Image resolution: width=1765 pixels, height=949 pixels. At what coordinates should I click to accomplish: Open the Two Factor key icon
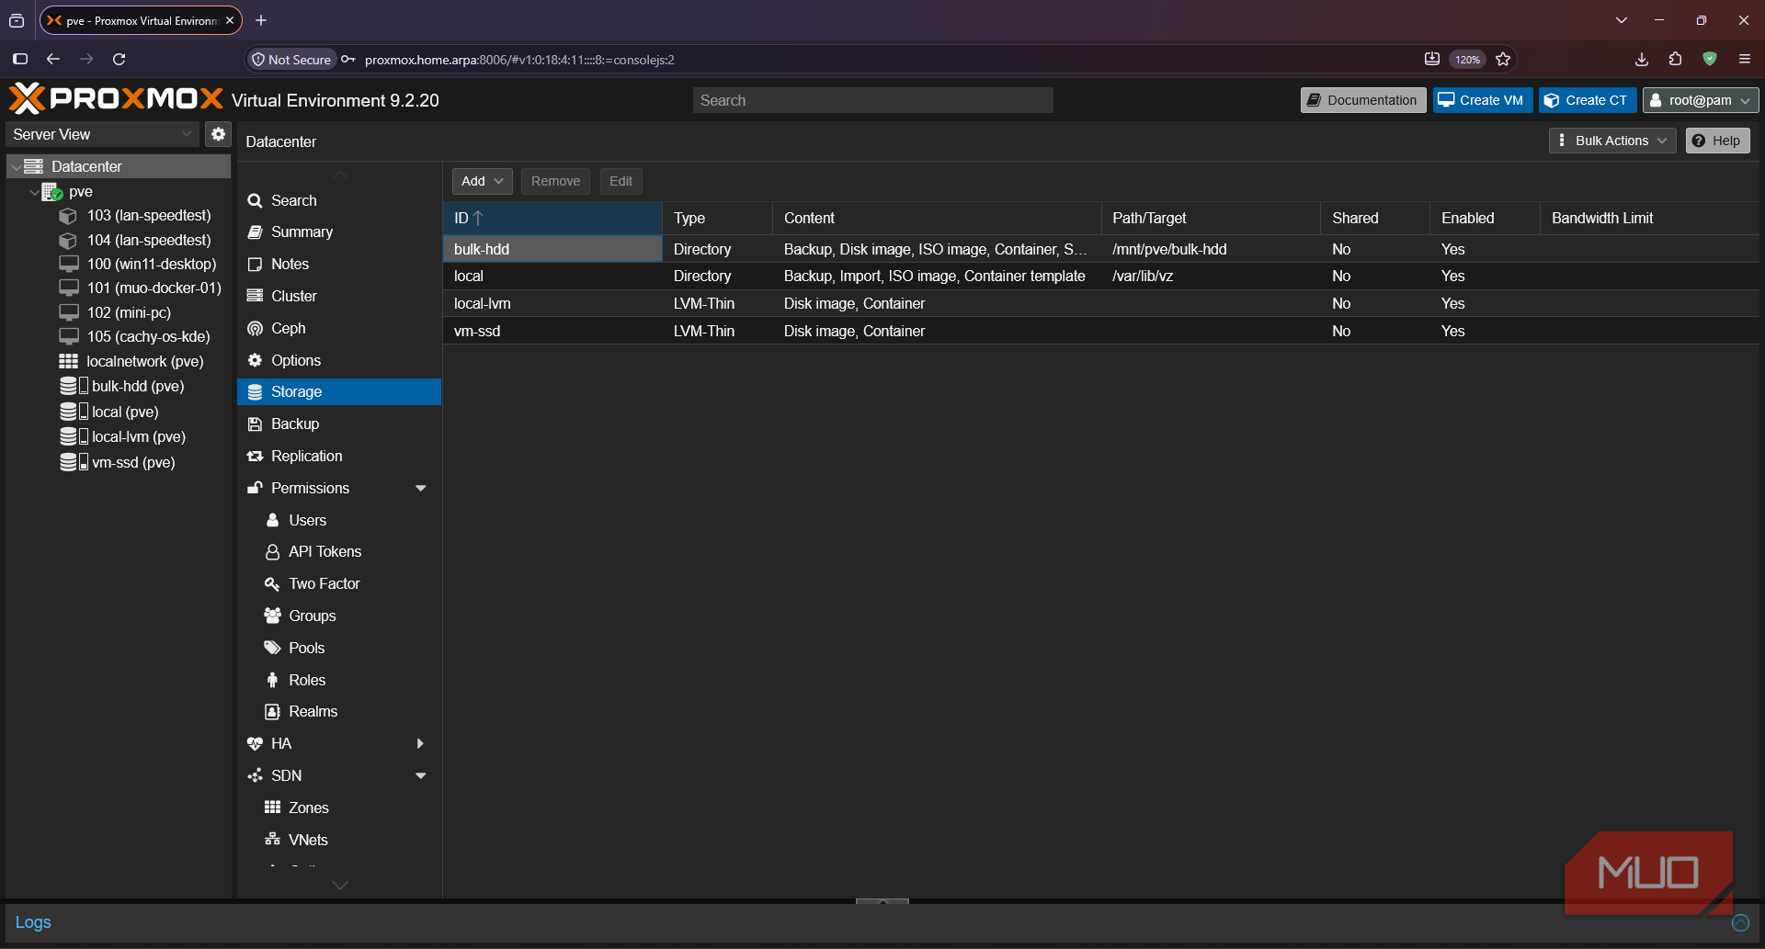tap(272, 583)
